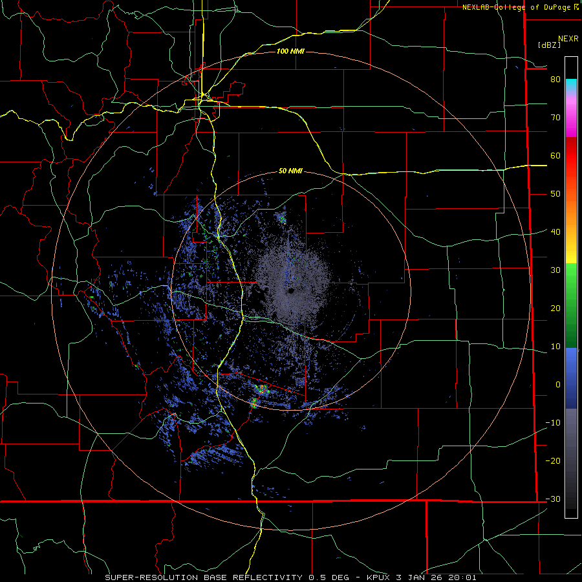Click the 0.5 DEG elevation text
This screenshot has width=582, height=582.
(329, 577)
